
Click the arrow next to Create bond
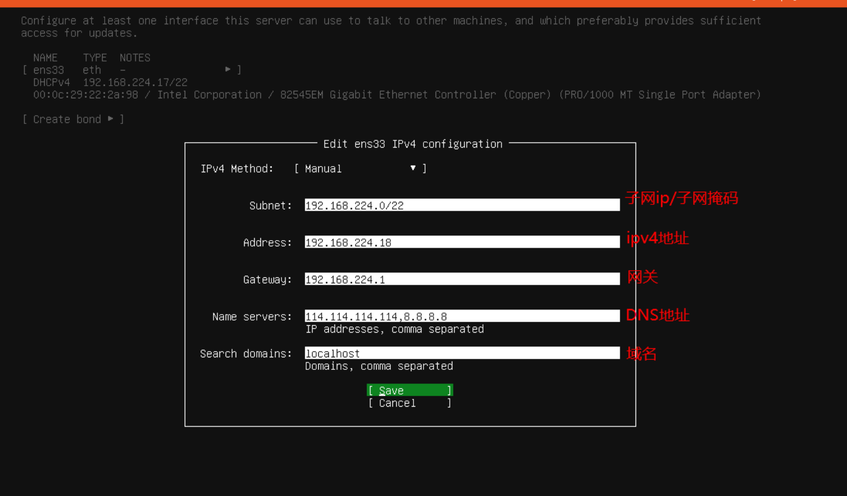tap(110, 119)
